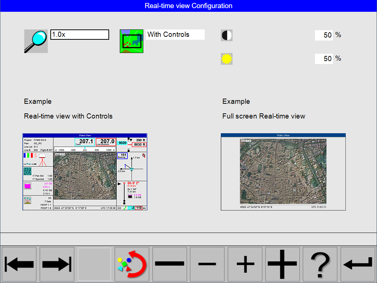Edit the contrast 50% value field
The width and height of the screenshot is (377, 283).
click(324, 35)
